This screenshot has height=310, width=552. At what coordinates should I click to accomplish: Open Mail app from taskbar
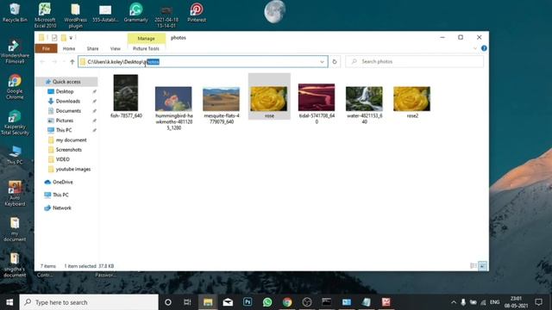(x=228, y=302)
